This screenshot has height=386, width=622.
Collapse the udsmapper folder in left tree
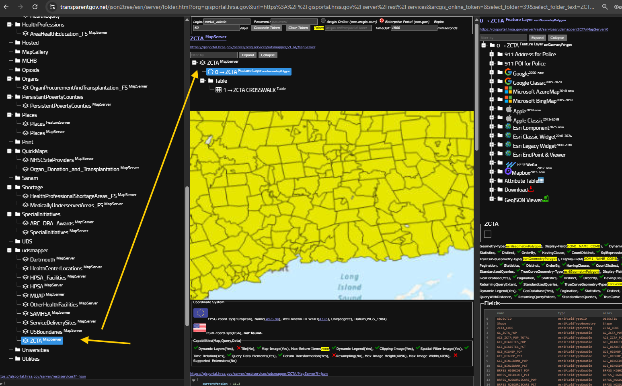pyautogui.click(x=9, y=250)
